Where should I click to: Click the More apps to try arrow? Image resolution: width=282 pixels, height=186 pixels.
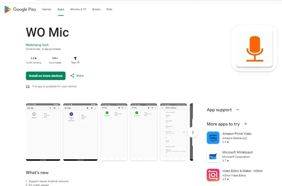click(245, 124)
